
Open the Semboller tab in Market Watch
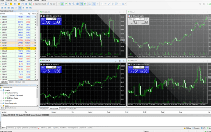4,82
